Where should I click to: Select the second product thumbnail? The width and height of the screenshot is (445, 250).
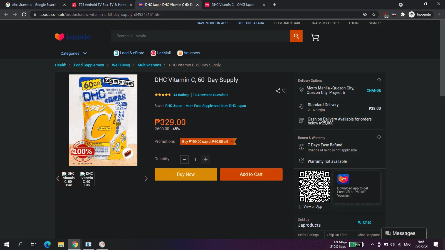point(87,179)
